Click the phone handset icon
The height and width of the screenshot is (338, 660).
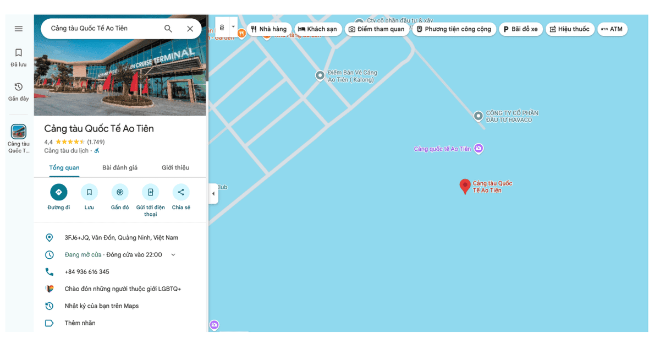pos(50,272)
